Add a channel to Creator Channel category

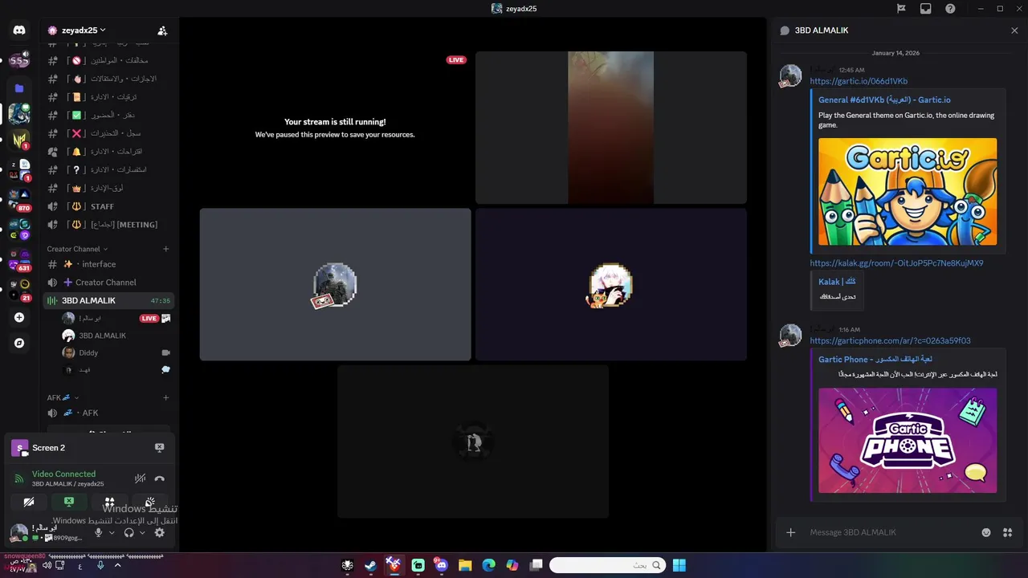[x=166, y=249]
